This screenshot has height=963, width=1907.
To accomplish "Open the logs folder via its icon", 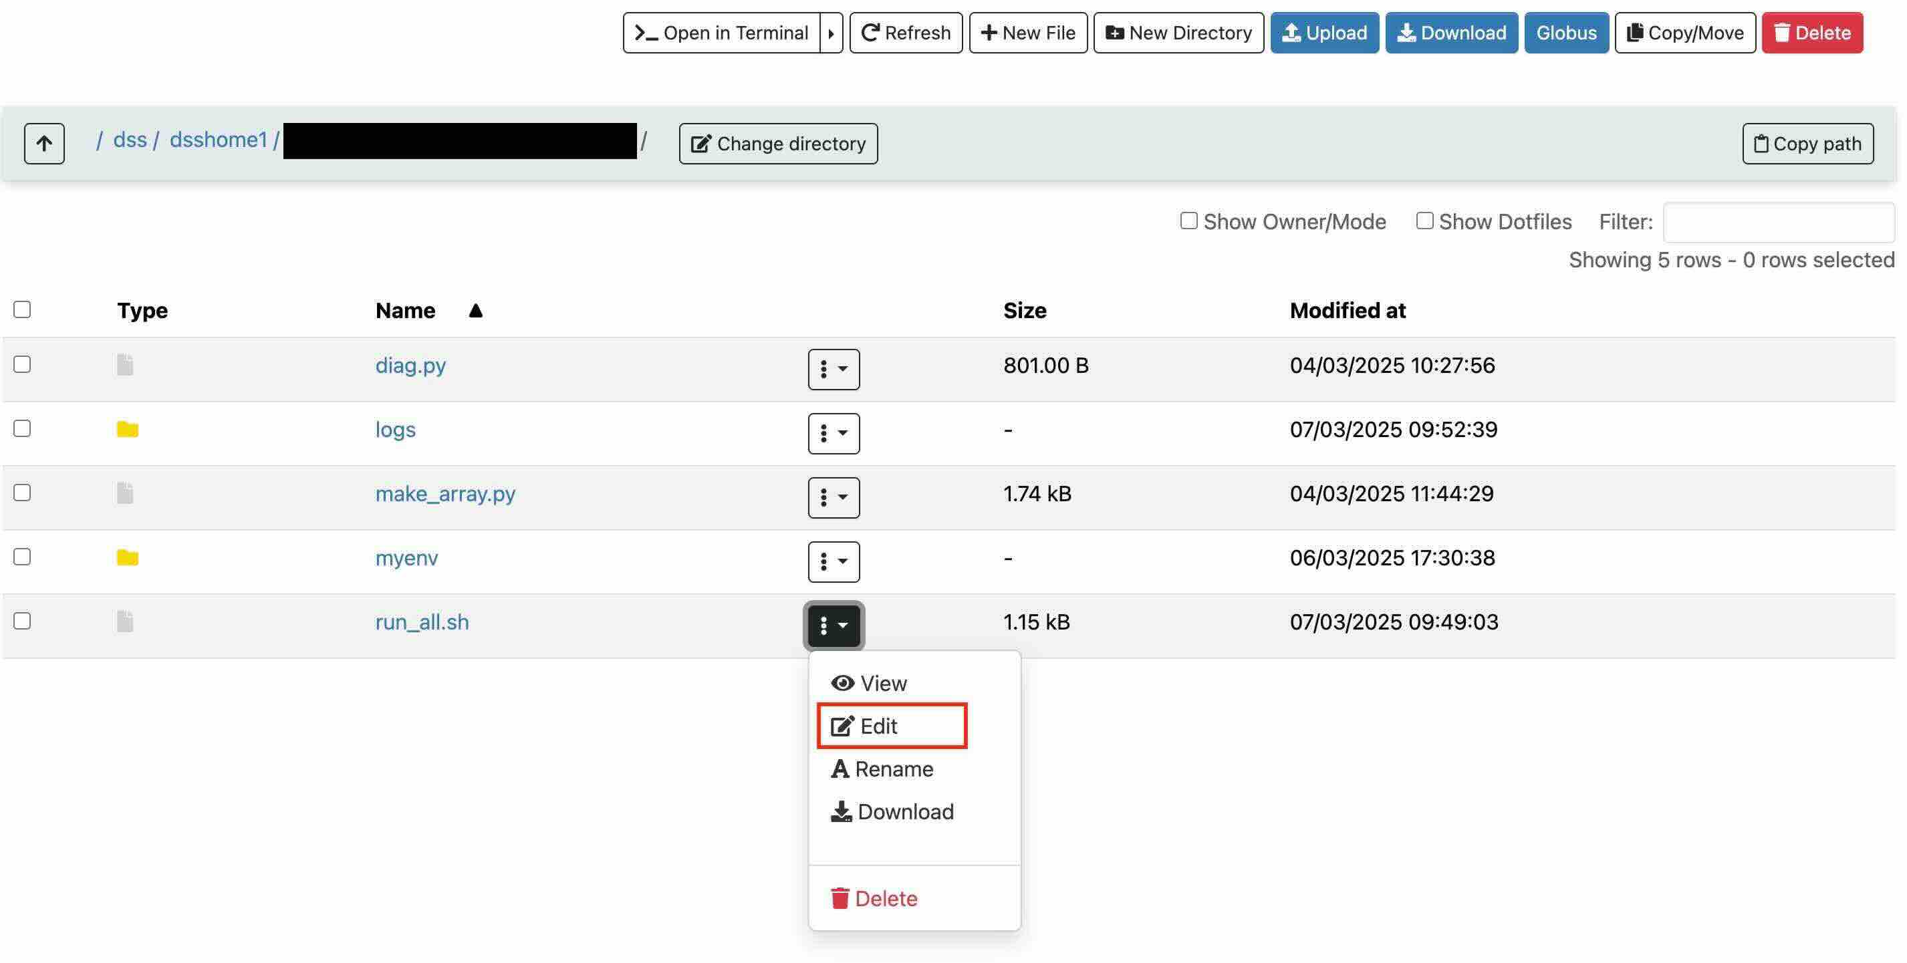I will (x=127, y=429).
